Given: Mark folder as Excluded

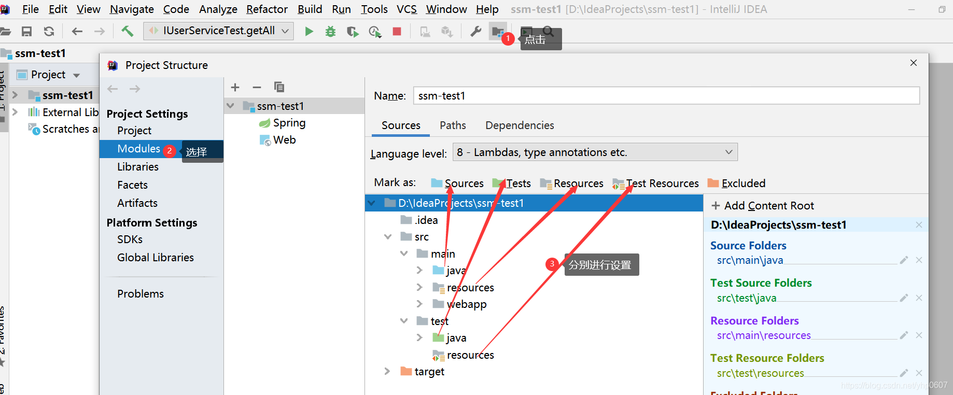Looking at the screenshot, I should [x=736, y=184].
